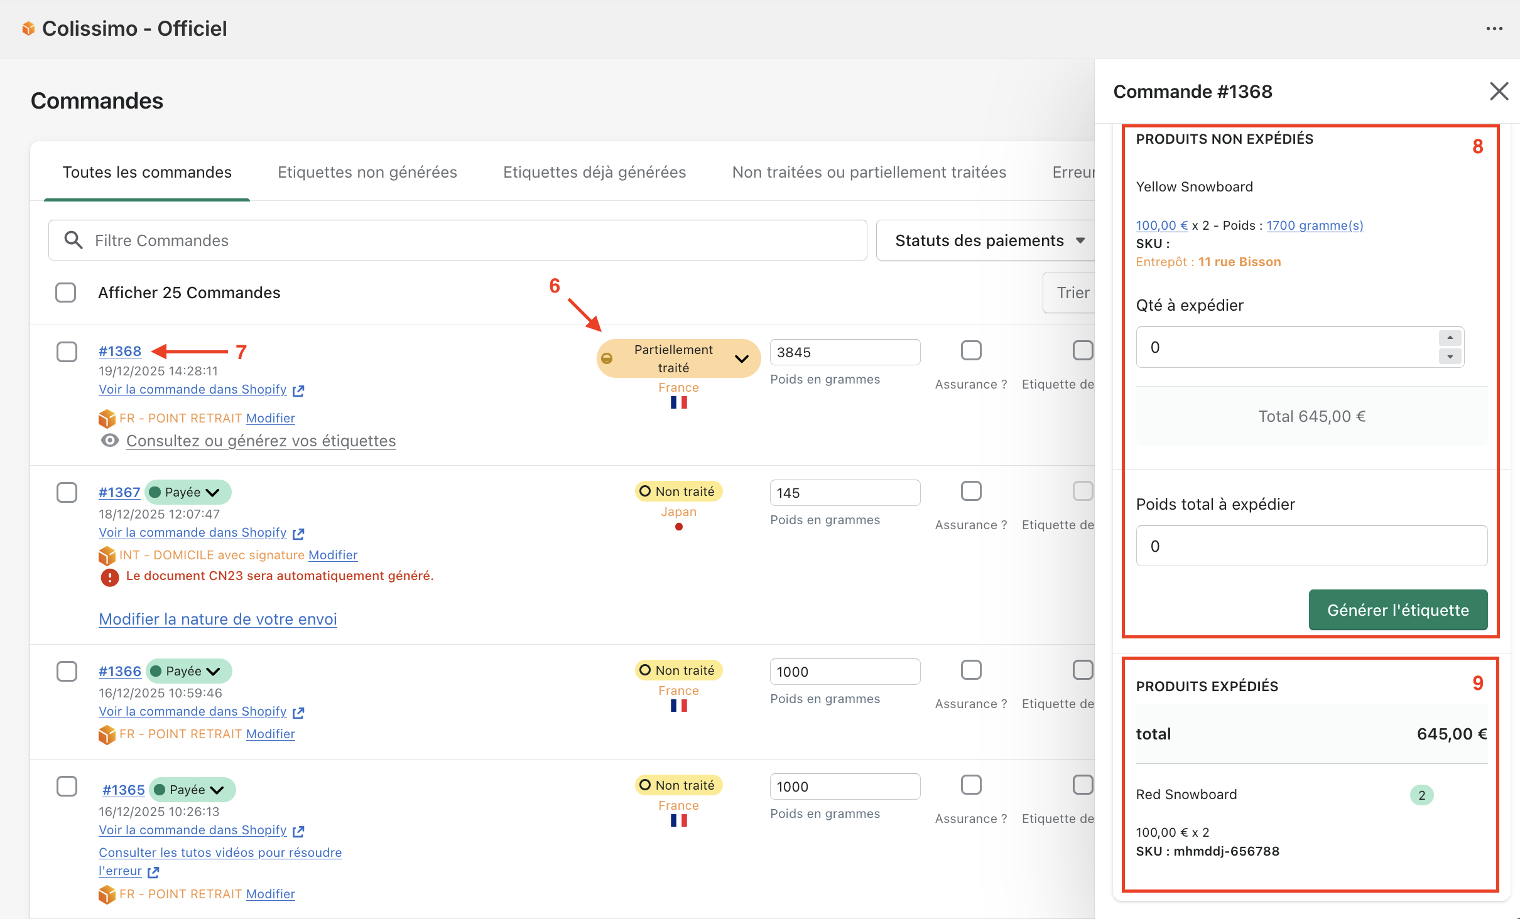Click the package icon beside order #1367 shipping
Screen dimensions: 1520x919
coord(107,556)
